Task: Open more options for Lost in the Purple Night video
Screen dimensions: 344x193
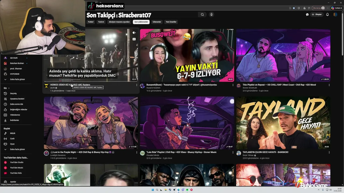Action: point(137,152)
